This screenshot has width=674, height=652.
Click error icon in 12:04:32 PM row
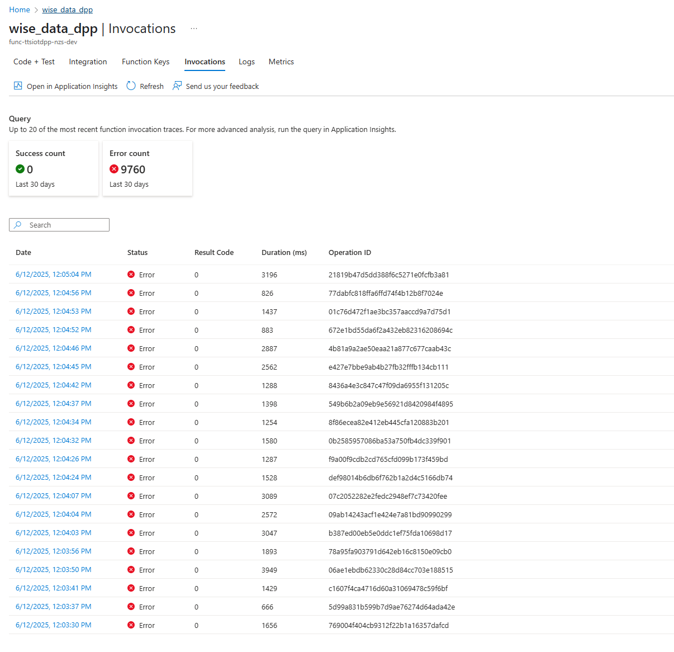pyautogui.click(x=131, y=441)
